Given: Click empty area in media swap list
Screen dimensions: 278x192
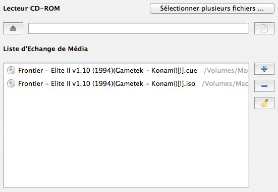Looking at the screenshot, I should tap(126, 138).
